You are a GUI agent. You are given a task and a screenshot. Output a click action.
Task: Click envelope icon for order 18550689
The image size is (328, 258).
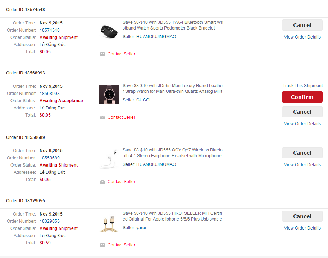coord(102,182)
